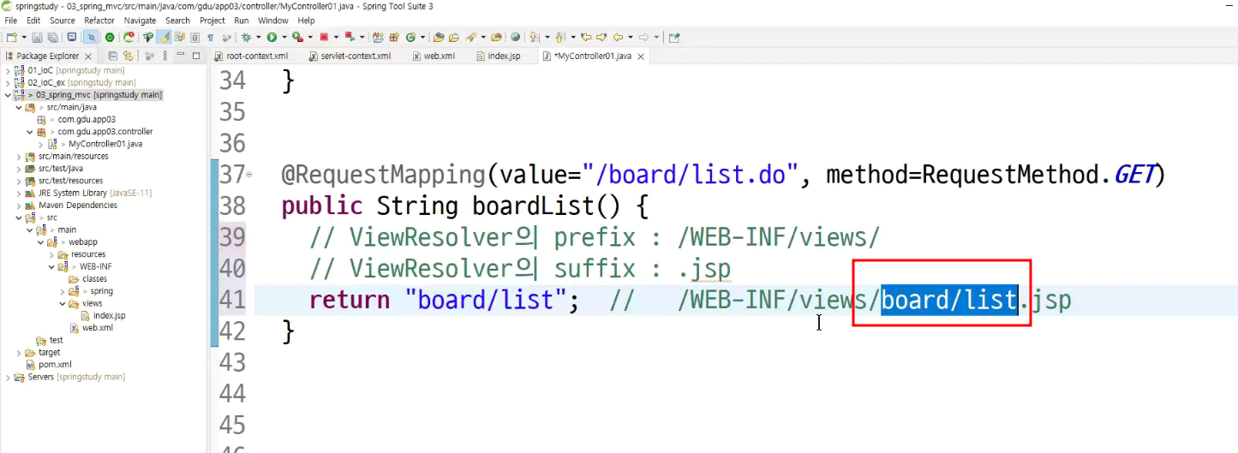Toggle Link with Editor in Package Explorer

pos(128,56)
